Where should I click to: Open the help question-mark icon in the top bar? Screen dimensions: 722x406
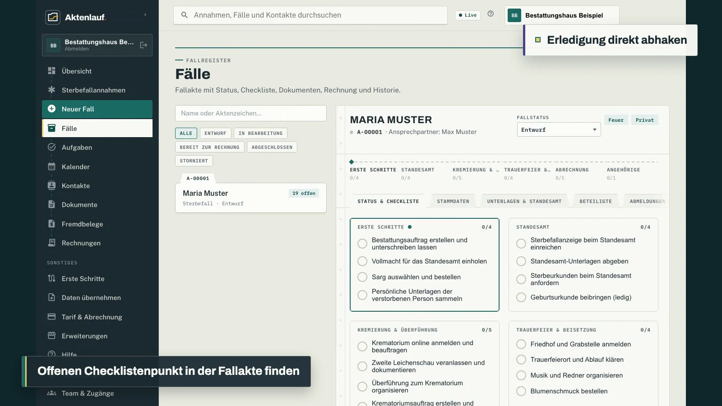pyautogui.click(x=491, y=14)
